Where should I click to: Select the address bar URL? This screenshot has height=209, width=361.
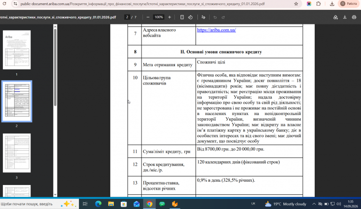142,4
